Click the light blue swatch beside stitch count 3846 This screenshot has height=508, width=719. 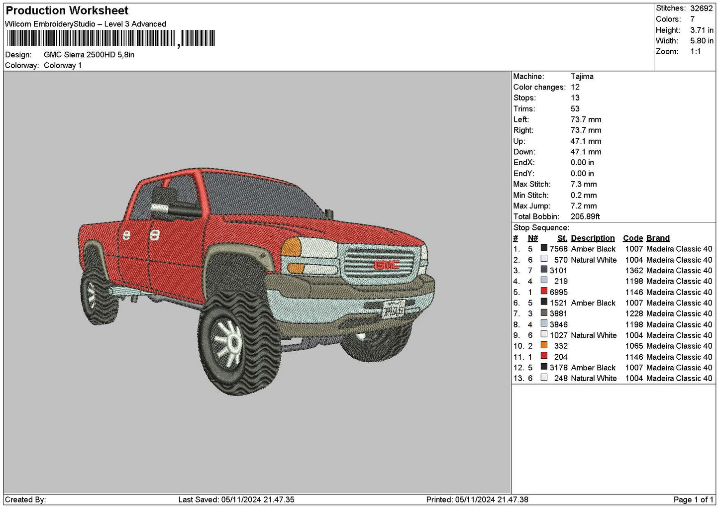coord(544,323)
